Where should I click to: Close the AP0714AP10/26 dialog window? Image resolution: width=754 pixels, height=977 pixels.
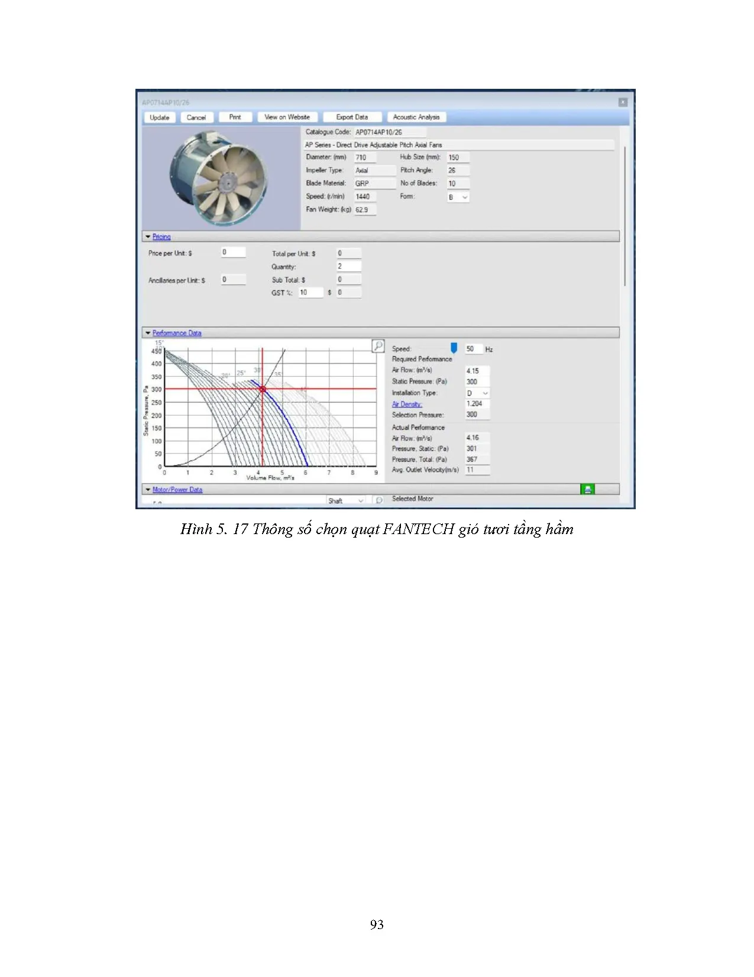[x=623, y=102]
